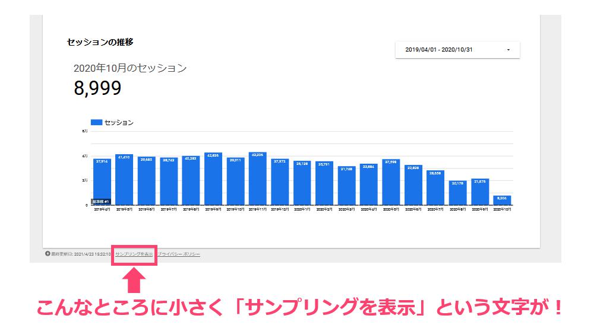Screen dimensions: 600x328
Task: Select the 2019年10月 bar
Action: pos(235,181)
